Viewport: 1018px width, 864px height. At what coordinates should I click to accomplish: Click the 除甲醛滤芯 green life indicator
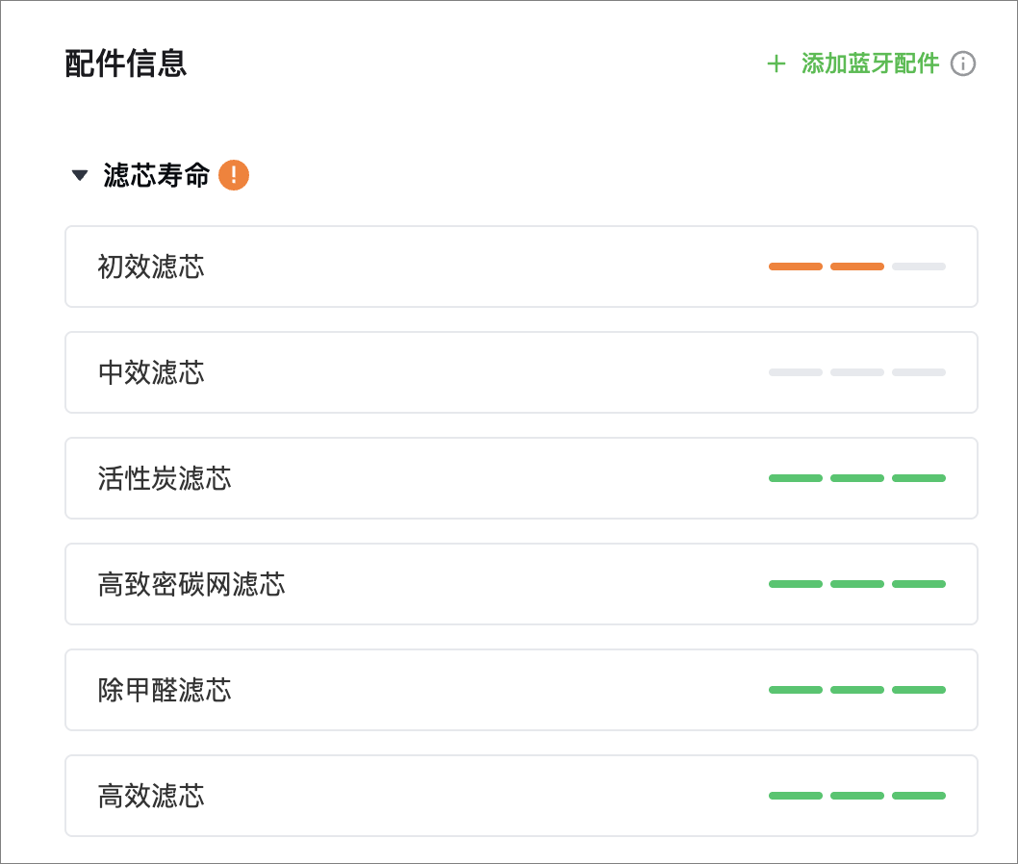856,690
